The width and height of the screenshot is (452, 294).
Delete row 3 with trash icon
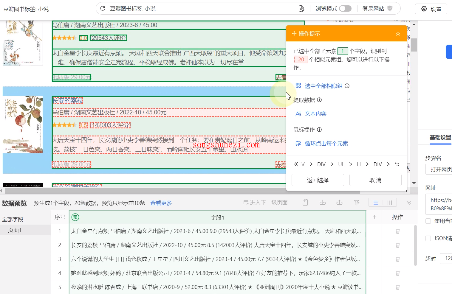click(x=397, y=259)
